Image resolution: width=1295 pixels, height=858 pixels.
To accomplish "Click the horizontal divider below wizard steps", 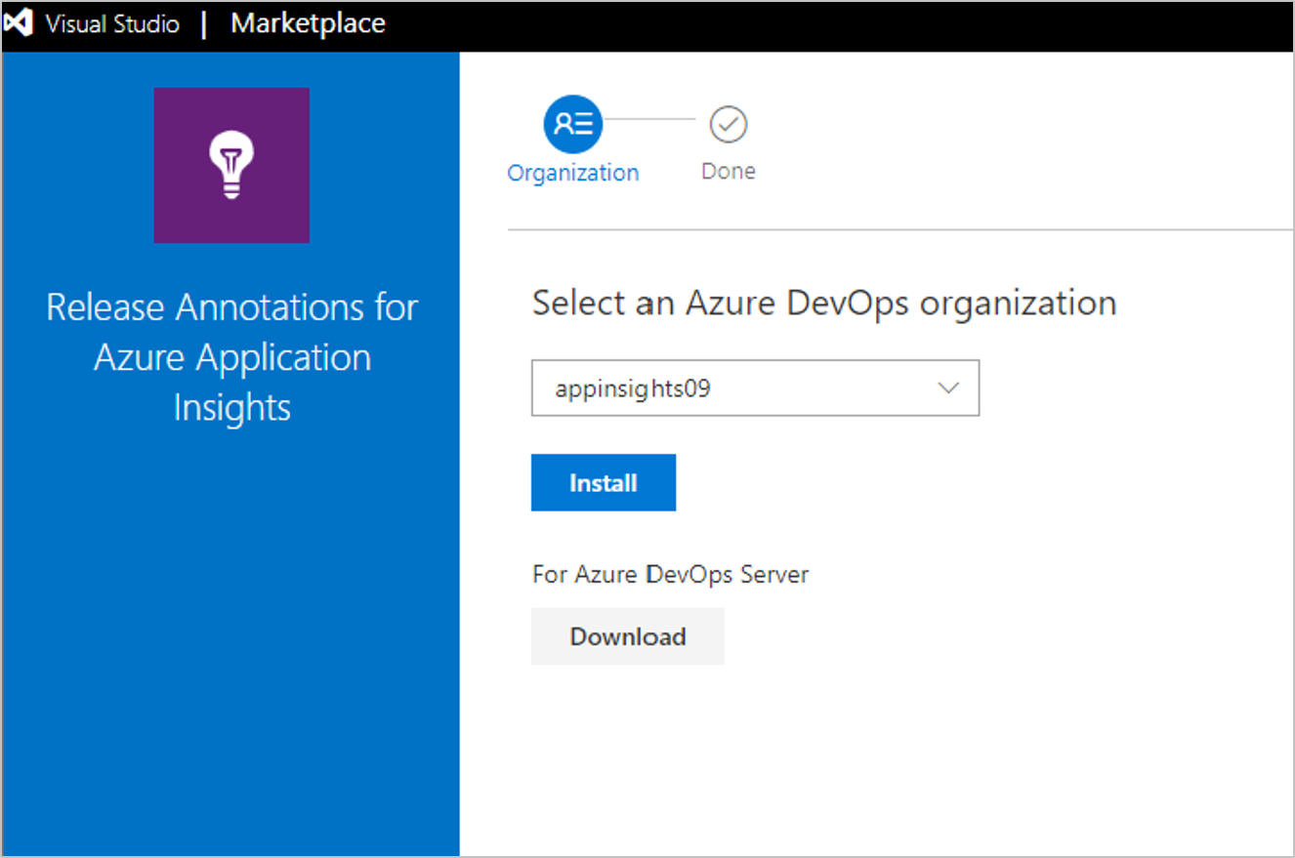I will 900,230.
